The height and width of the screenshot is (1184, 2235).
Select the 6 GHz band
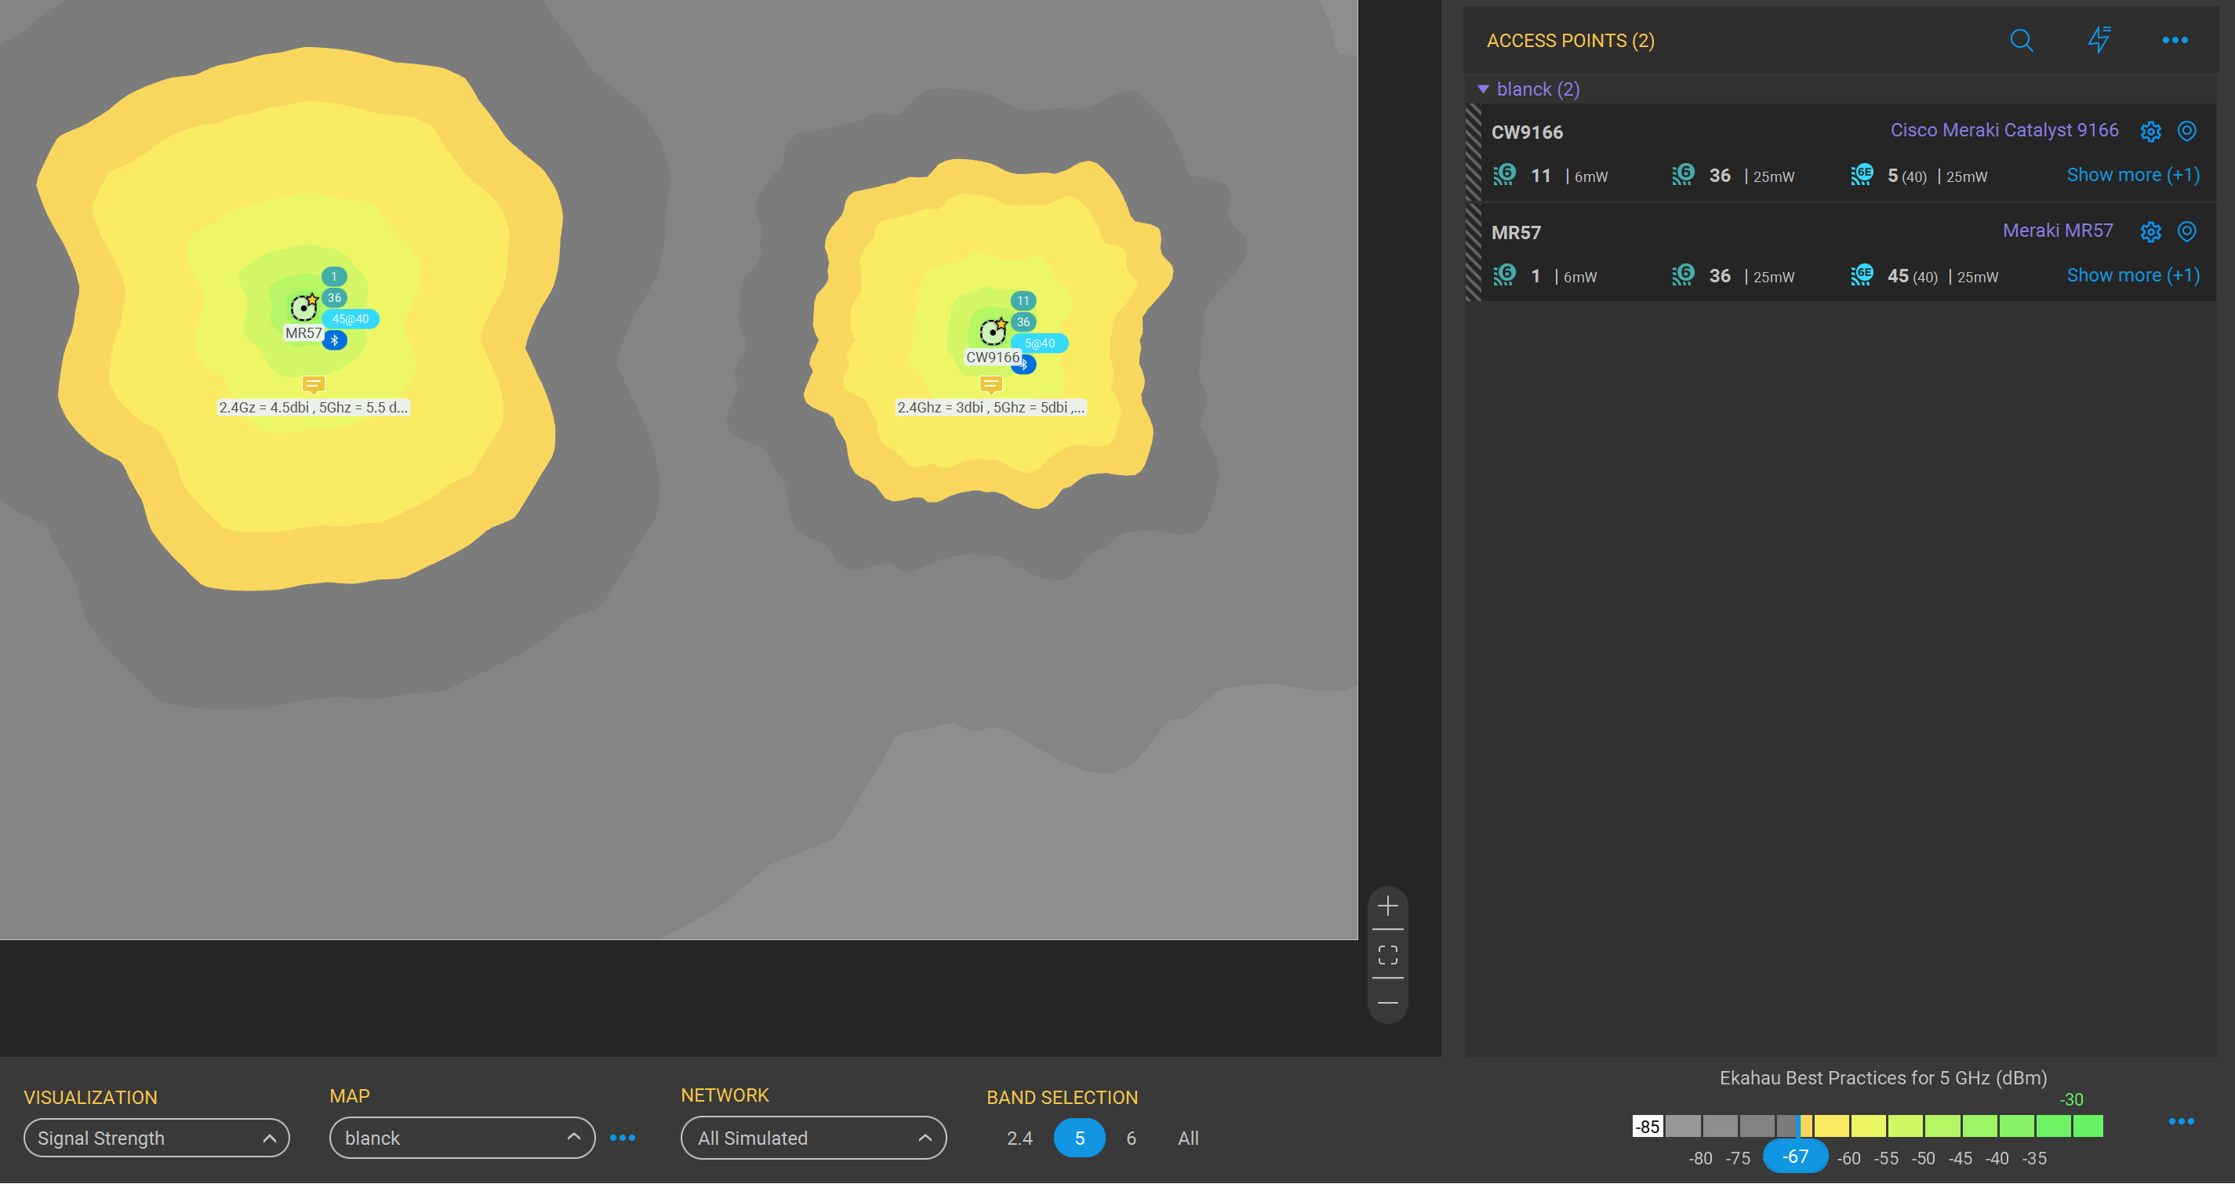(x=1131, y=1139)
